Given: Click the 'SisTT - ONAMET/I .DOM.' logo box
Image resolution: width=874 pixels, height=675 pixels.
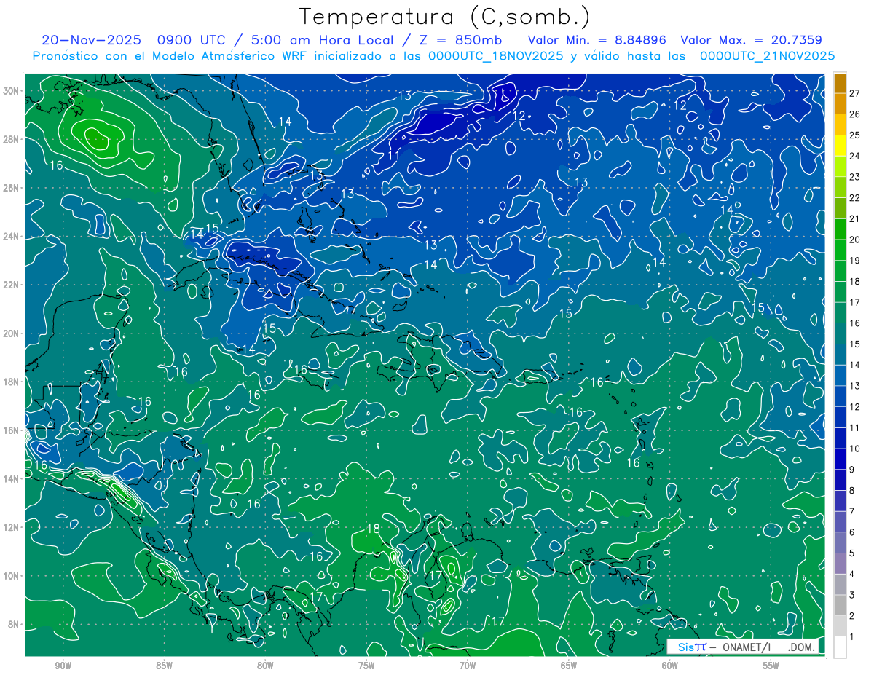Looking at the screenshot, I should (x=743, y=647).
